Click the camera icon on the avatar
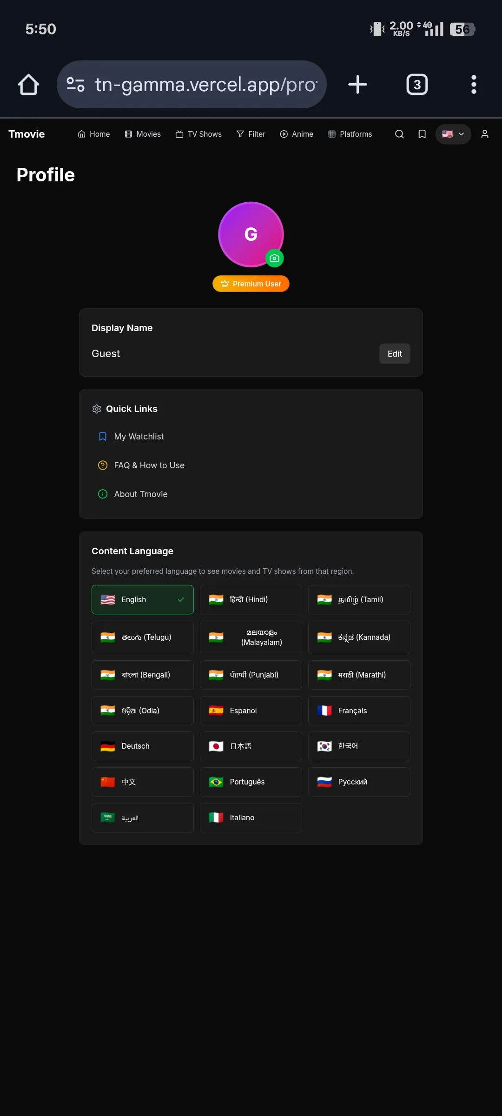Screen dimensions: 502x1116 pyautogui.click(x=274, y=258)
